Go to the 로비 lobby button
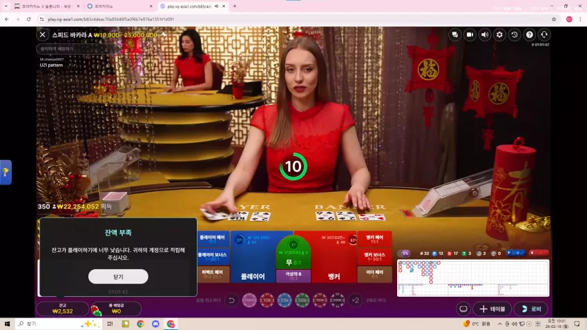The height and width of the screenshot is (330, 587). [531, 309]
